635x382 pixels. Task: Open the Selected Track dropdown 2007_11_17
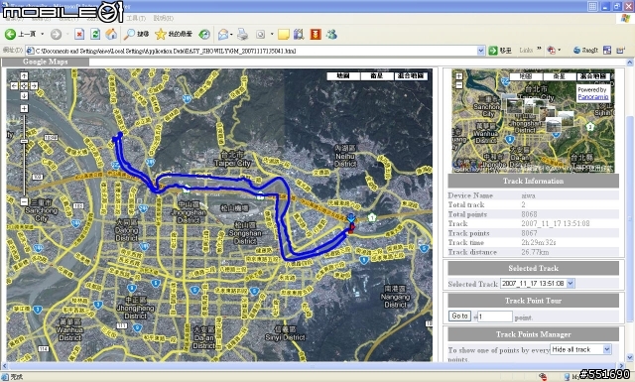pyautogui.click(x=538, y=284)
